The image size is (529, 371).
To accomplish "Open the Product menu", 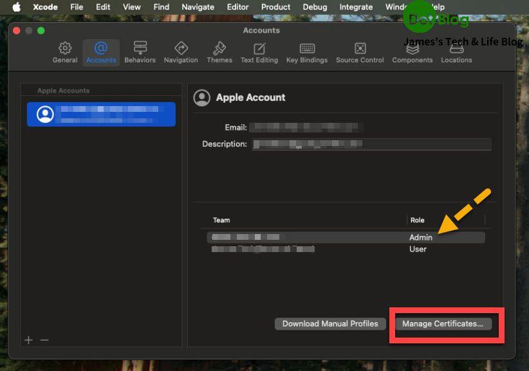I will tap(276, 7).
